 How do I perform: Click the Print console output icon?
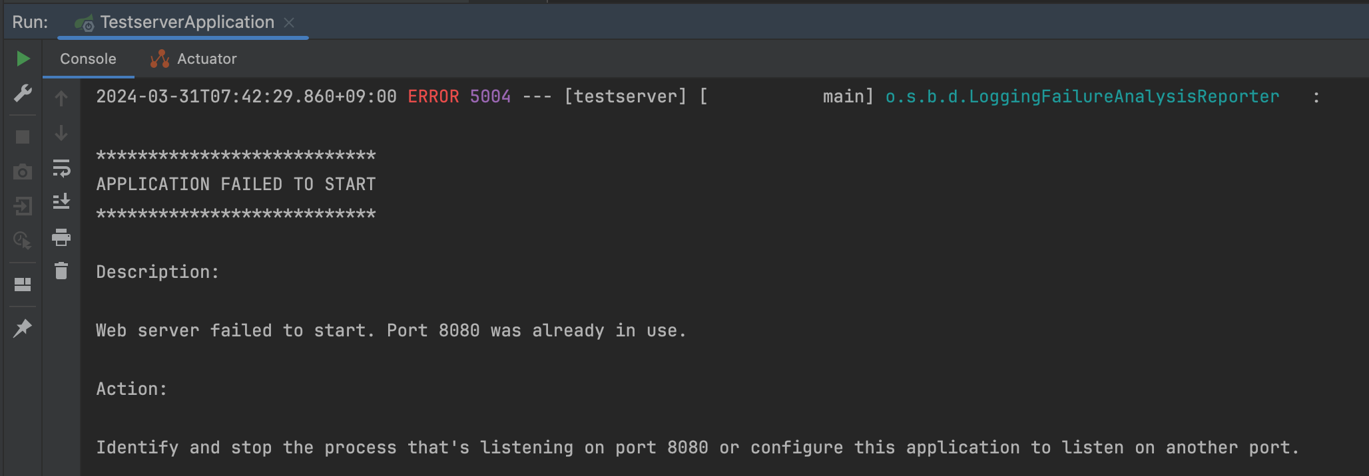coord(61,237)
